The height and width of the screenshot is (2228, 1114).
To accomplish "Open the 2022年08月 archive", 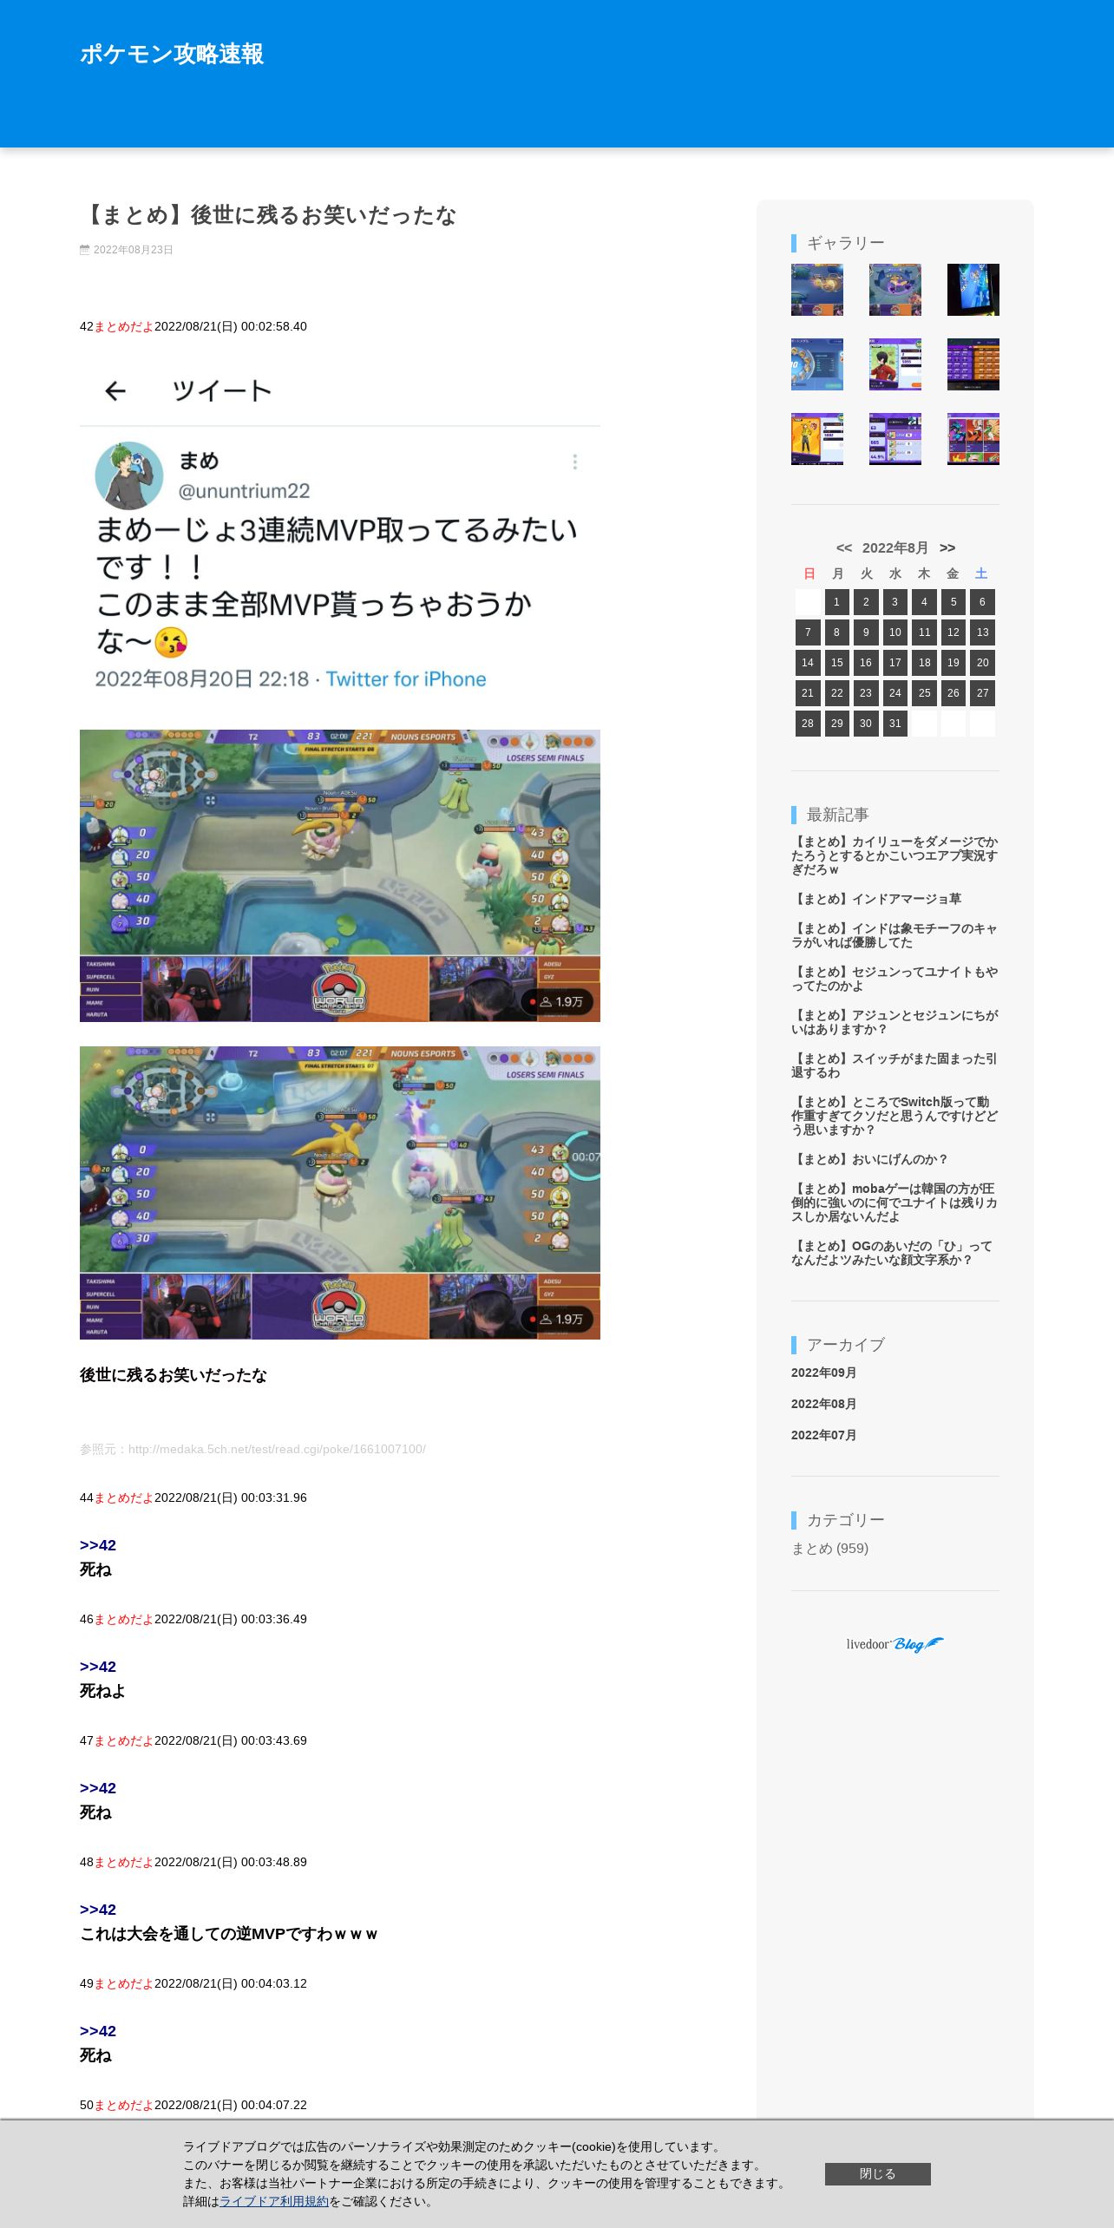I will click(823, 1404).
